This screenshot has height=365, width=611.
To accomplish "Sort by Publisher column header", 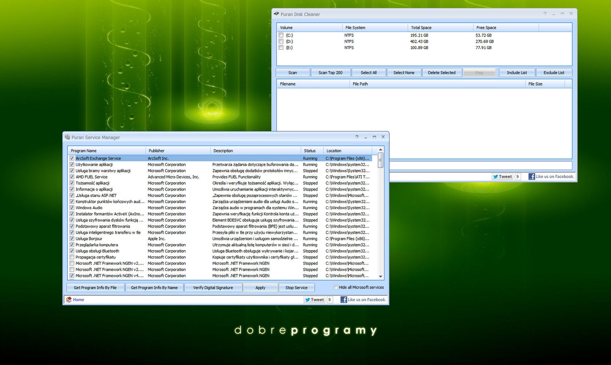I will click(x=178, y=151).
